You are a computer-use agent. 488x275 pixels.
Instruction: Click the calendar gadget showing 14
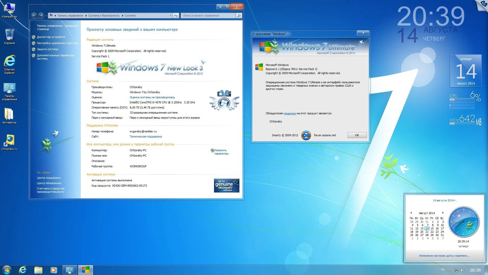click(466, 71)
